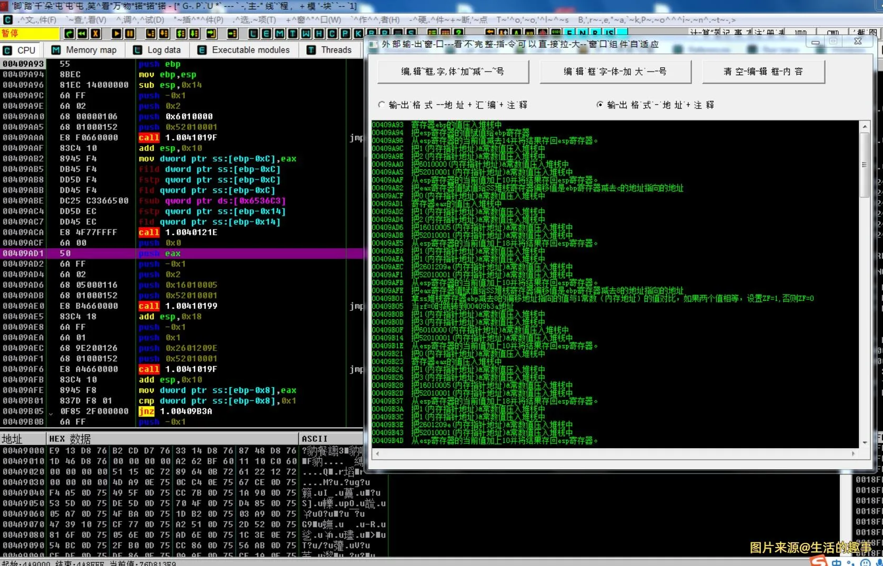Open the Windows list with W icon
Screen dimensions: 883x566
[306, 34]
